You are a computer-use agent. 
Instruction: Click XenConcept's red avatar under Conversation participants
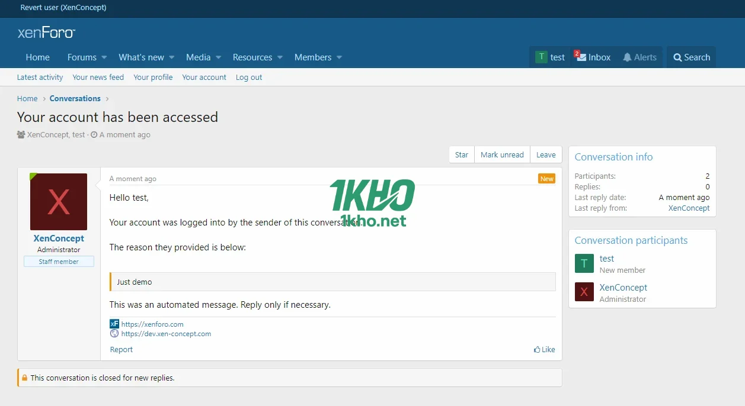[x=584, y=292]
